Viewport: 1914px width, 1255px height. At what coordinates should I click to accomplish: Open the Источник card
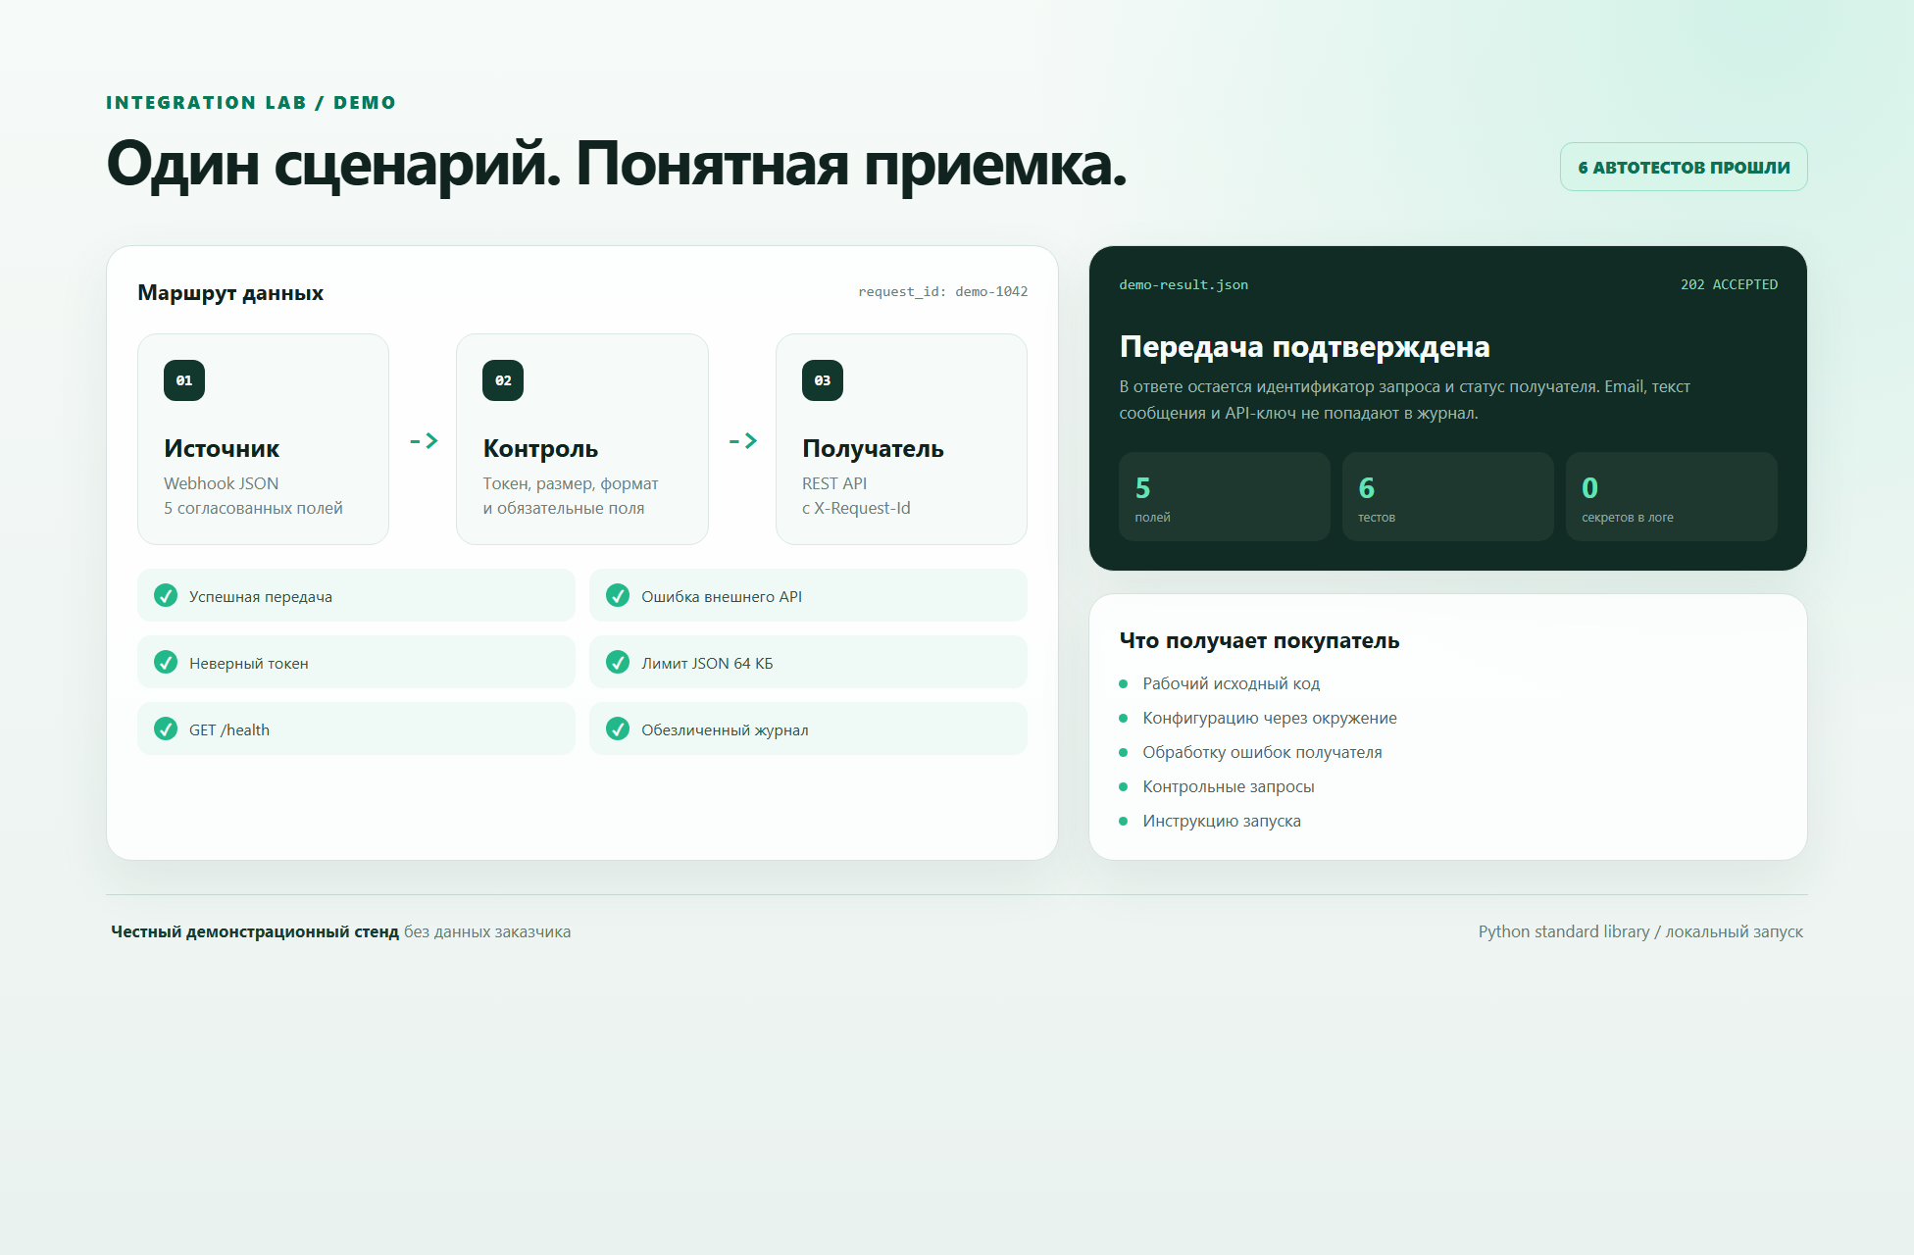click(x=263, y=439)
